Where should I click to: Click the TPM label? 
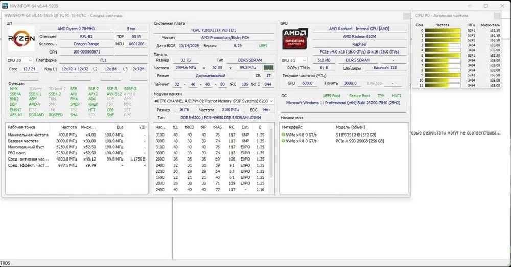(x=381, y=96)
